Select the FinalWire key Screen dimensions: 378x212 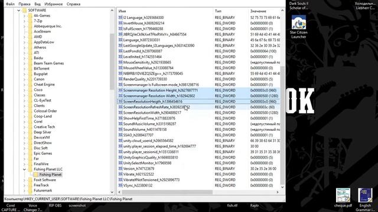[x=41, y=164]
